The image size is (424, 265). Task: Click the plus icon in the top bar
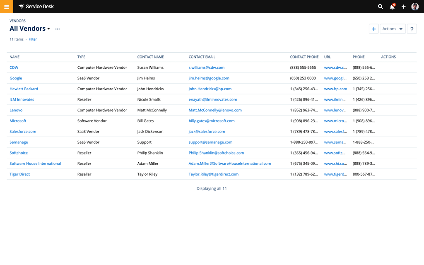coord(403,7)
